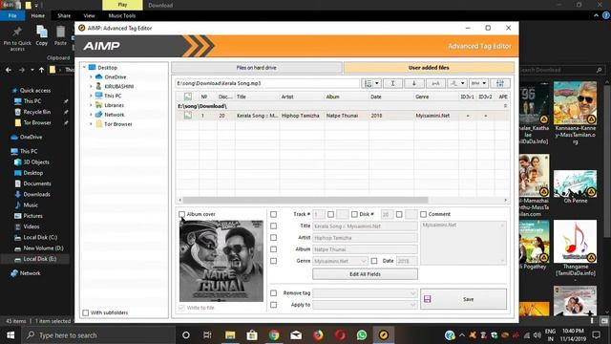Open Chrome from the taskbar
Image resolution: width=611 pixels, height=344 pixels.
[274, 335]
